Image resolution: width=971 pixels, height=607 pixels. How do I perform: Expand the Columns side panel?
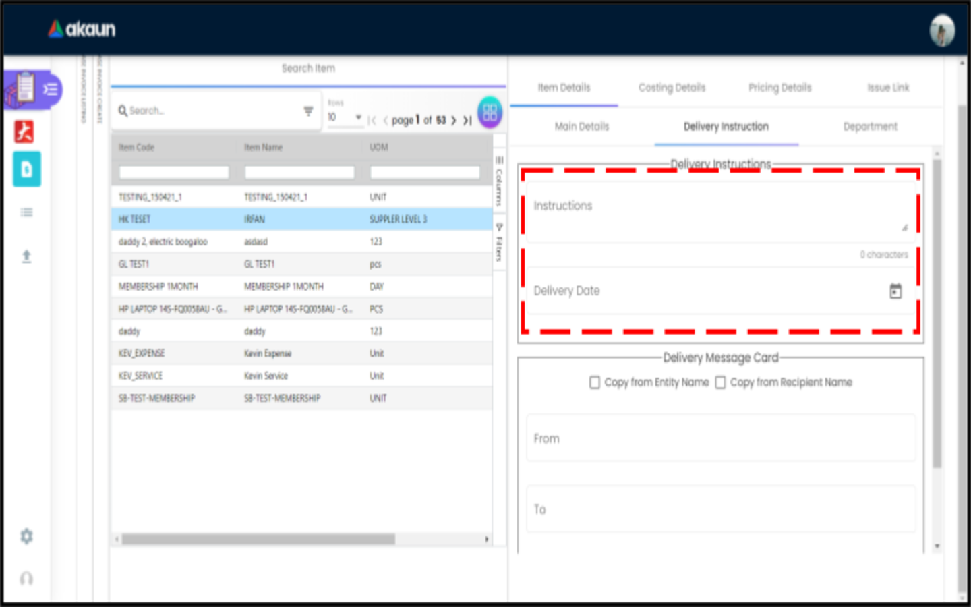pyautogui.click(x=499, y=181)
